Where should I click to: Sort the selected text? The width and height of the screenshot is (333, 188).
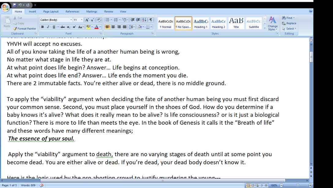tap(144, 20)
